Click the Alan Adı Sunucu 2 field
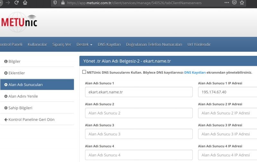This screenshot has width=257, height=162. [139, 113]
